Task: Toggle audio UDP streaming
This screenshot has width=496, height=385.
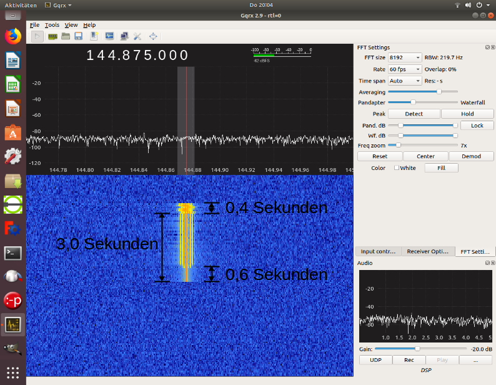Action: (x=376, y=360)
